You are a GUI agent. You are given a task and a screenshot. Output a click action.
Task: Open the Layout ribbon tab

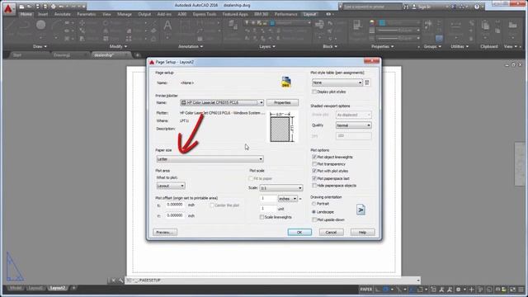coord(310,14)
